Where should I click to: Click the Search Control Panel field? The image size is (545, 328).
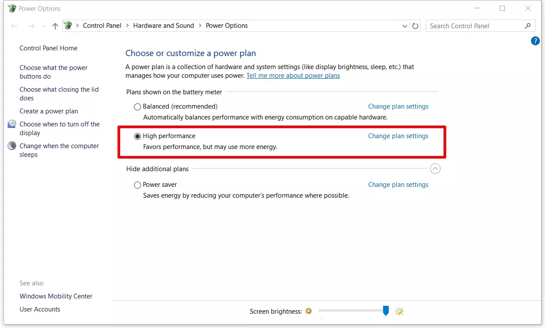tap(474, 26)
